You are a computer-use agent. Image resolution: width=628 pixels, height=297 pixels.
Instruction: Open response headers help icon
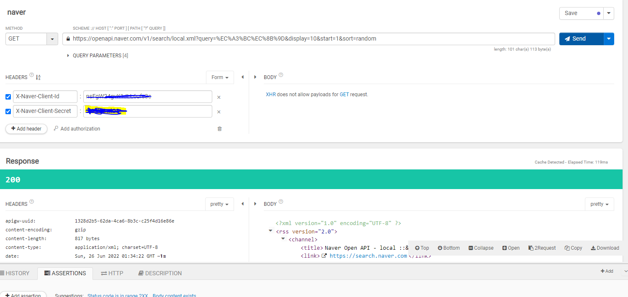(32, 202)
